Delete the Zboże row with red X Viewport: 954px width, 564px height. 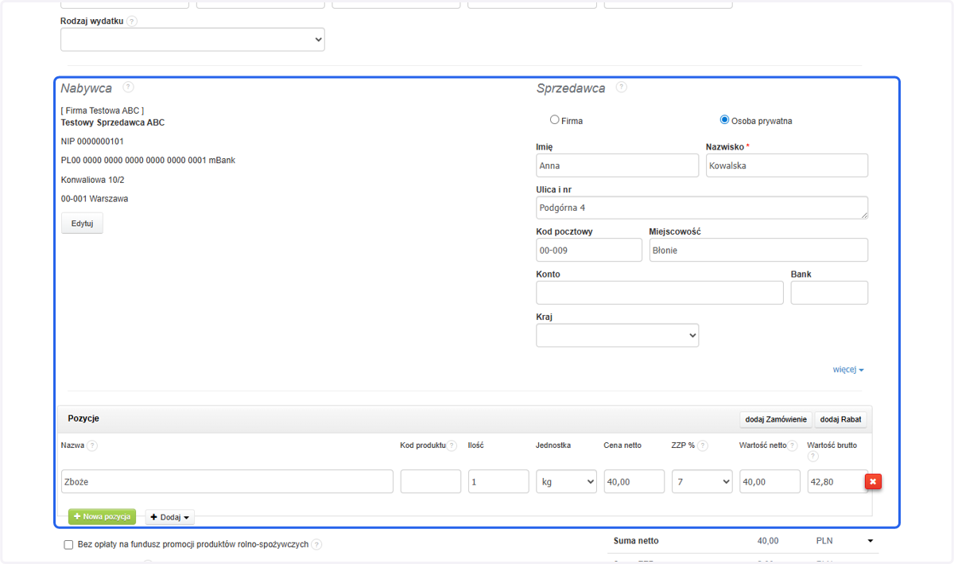click(x=873, y=482)
